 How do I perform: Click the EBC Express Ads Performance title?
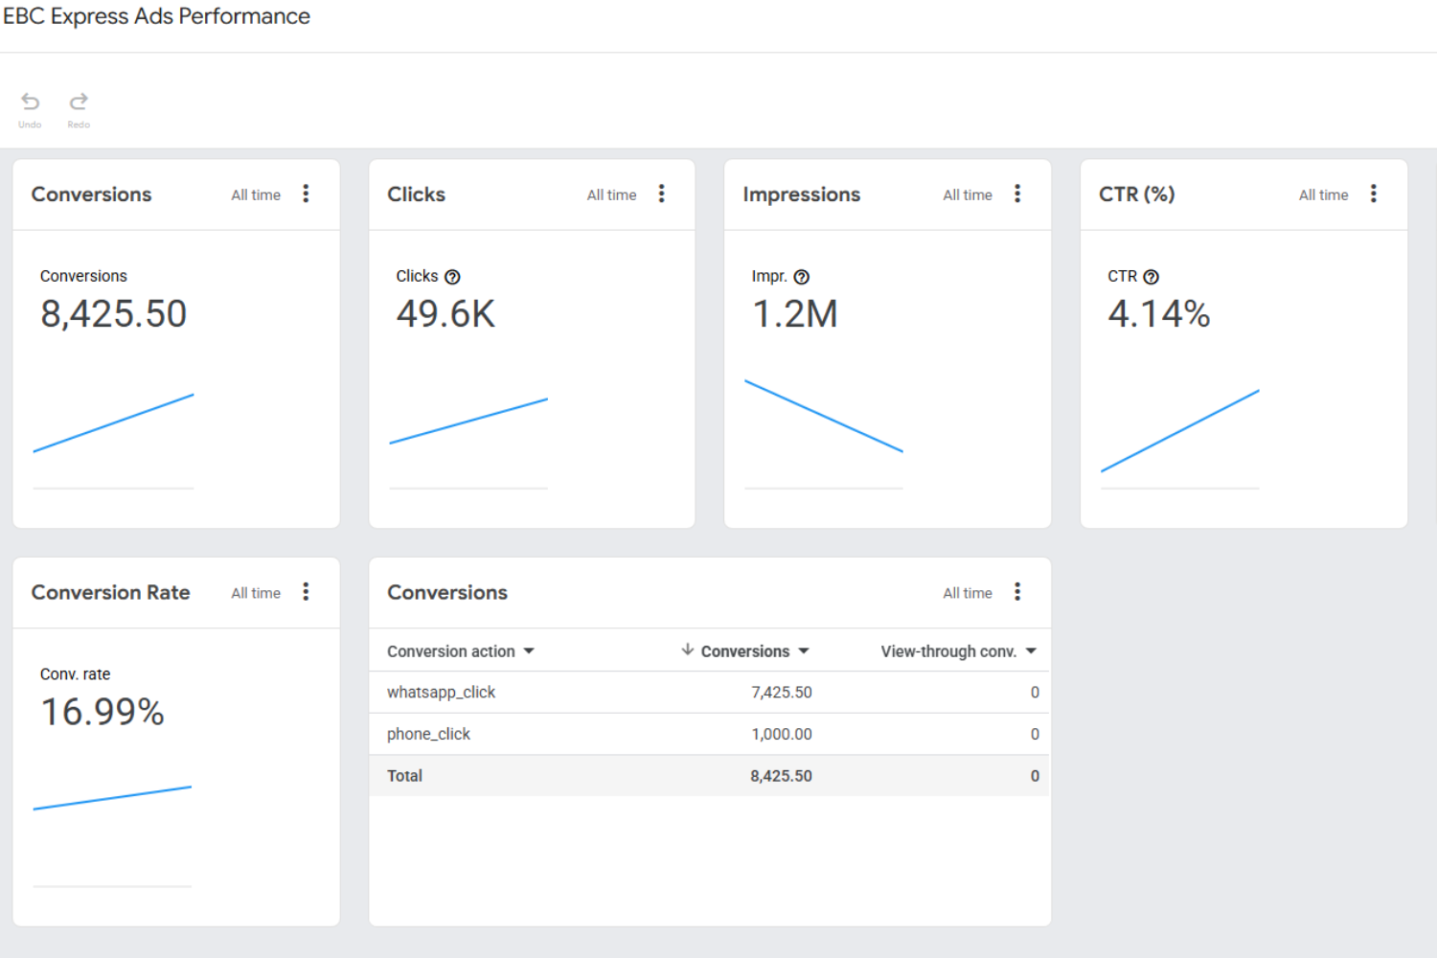(x=157, y=16)
